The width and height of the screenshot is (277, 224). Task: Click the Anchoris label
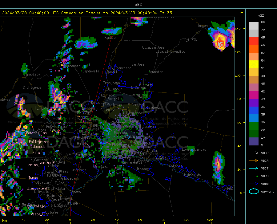pos(79,170)
